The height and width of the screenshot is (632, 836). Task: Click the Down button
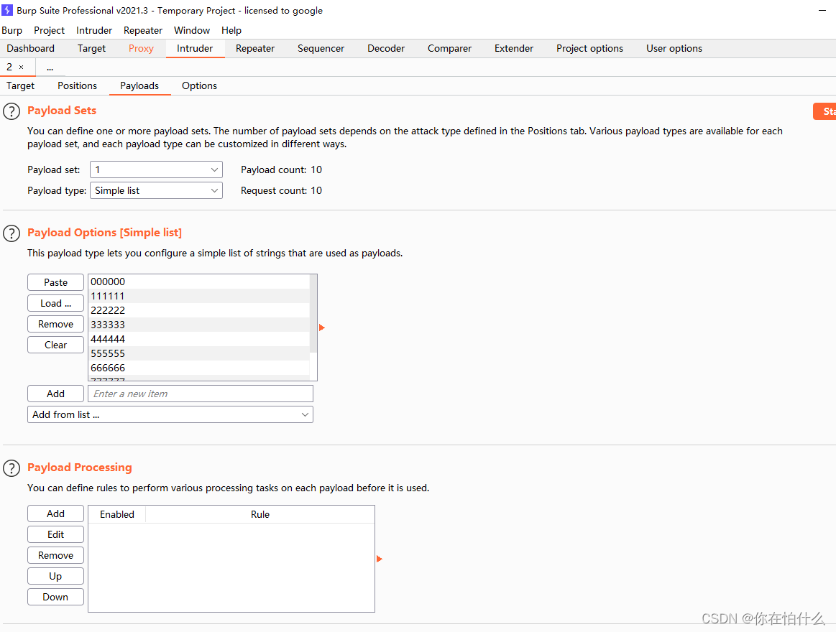point(55,597)
